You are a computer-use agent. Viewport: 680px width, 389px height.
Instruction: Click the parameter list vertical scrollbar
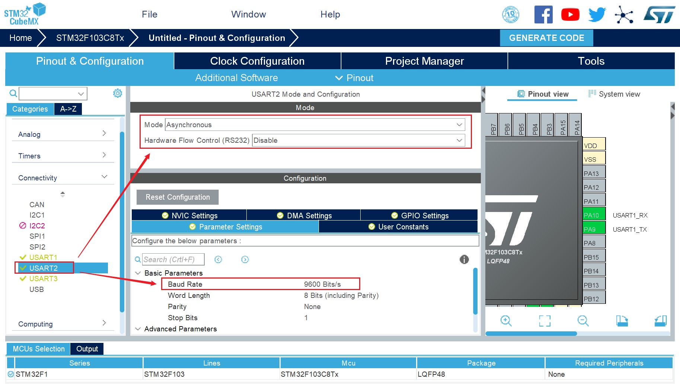475,291
